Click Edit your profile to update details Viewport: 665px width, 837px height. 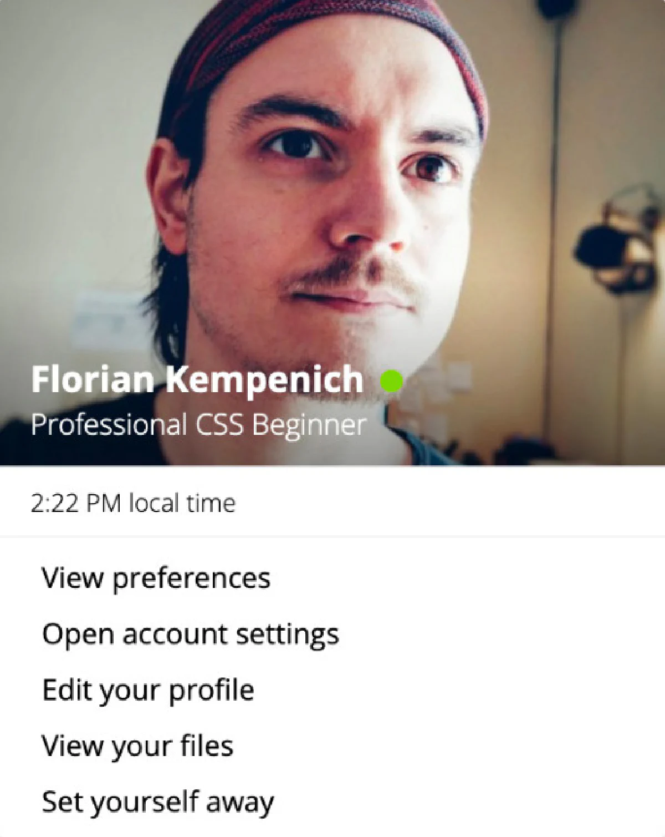[149, 689]
